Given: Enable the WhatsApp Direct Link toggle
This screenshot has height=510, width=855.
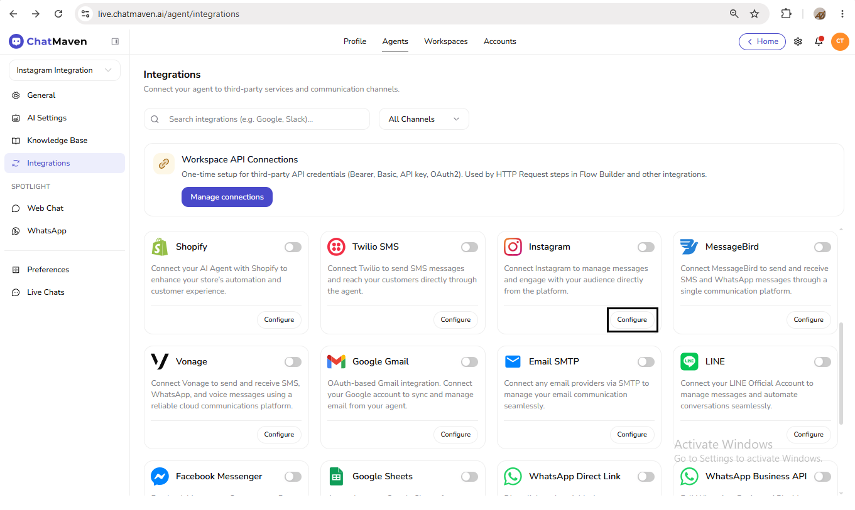Looking at the screenshot, I should coord(646,477).
